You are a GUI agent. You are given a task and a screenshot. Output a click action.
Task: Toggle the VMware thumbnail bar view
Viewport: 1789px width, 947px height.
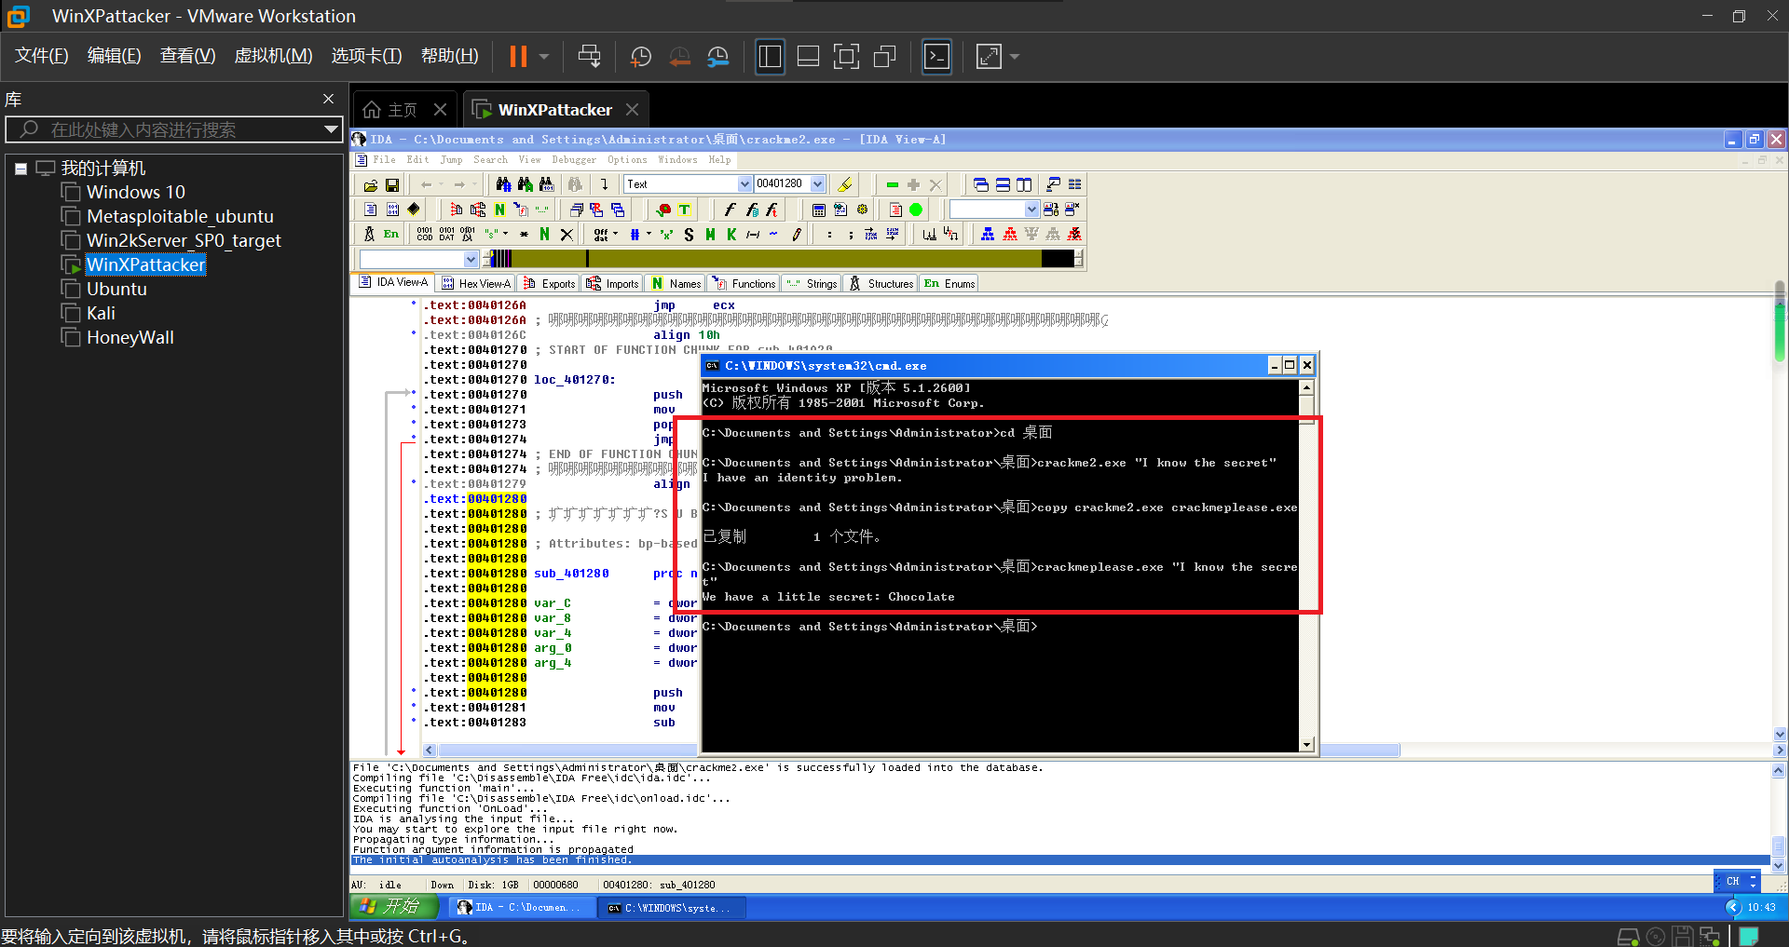click(x=808, y=56)
